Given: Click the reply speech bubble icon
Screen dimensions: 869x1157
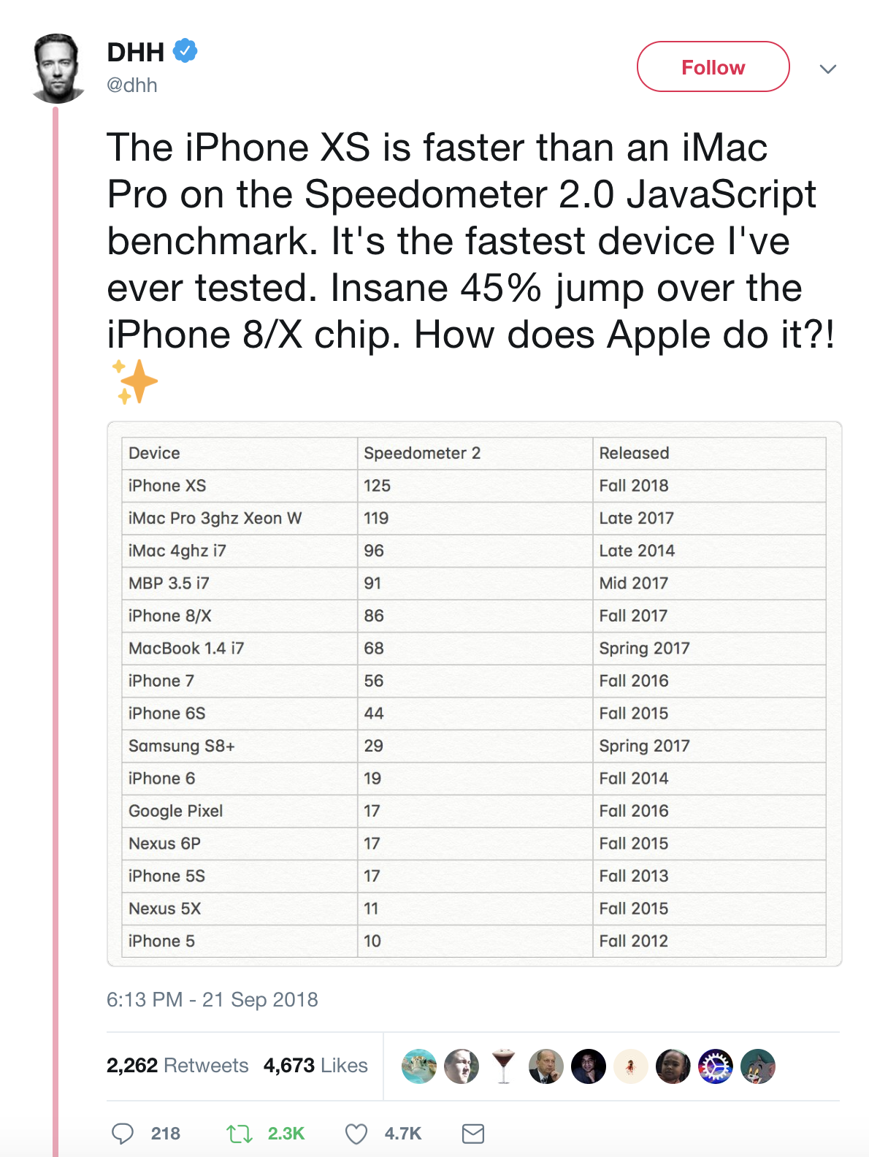Looking at the screenshot, I should [122, 1133].
